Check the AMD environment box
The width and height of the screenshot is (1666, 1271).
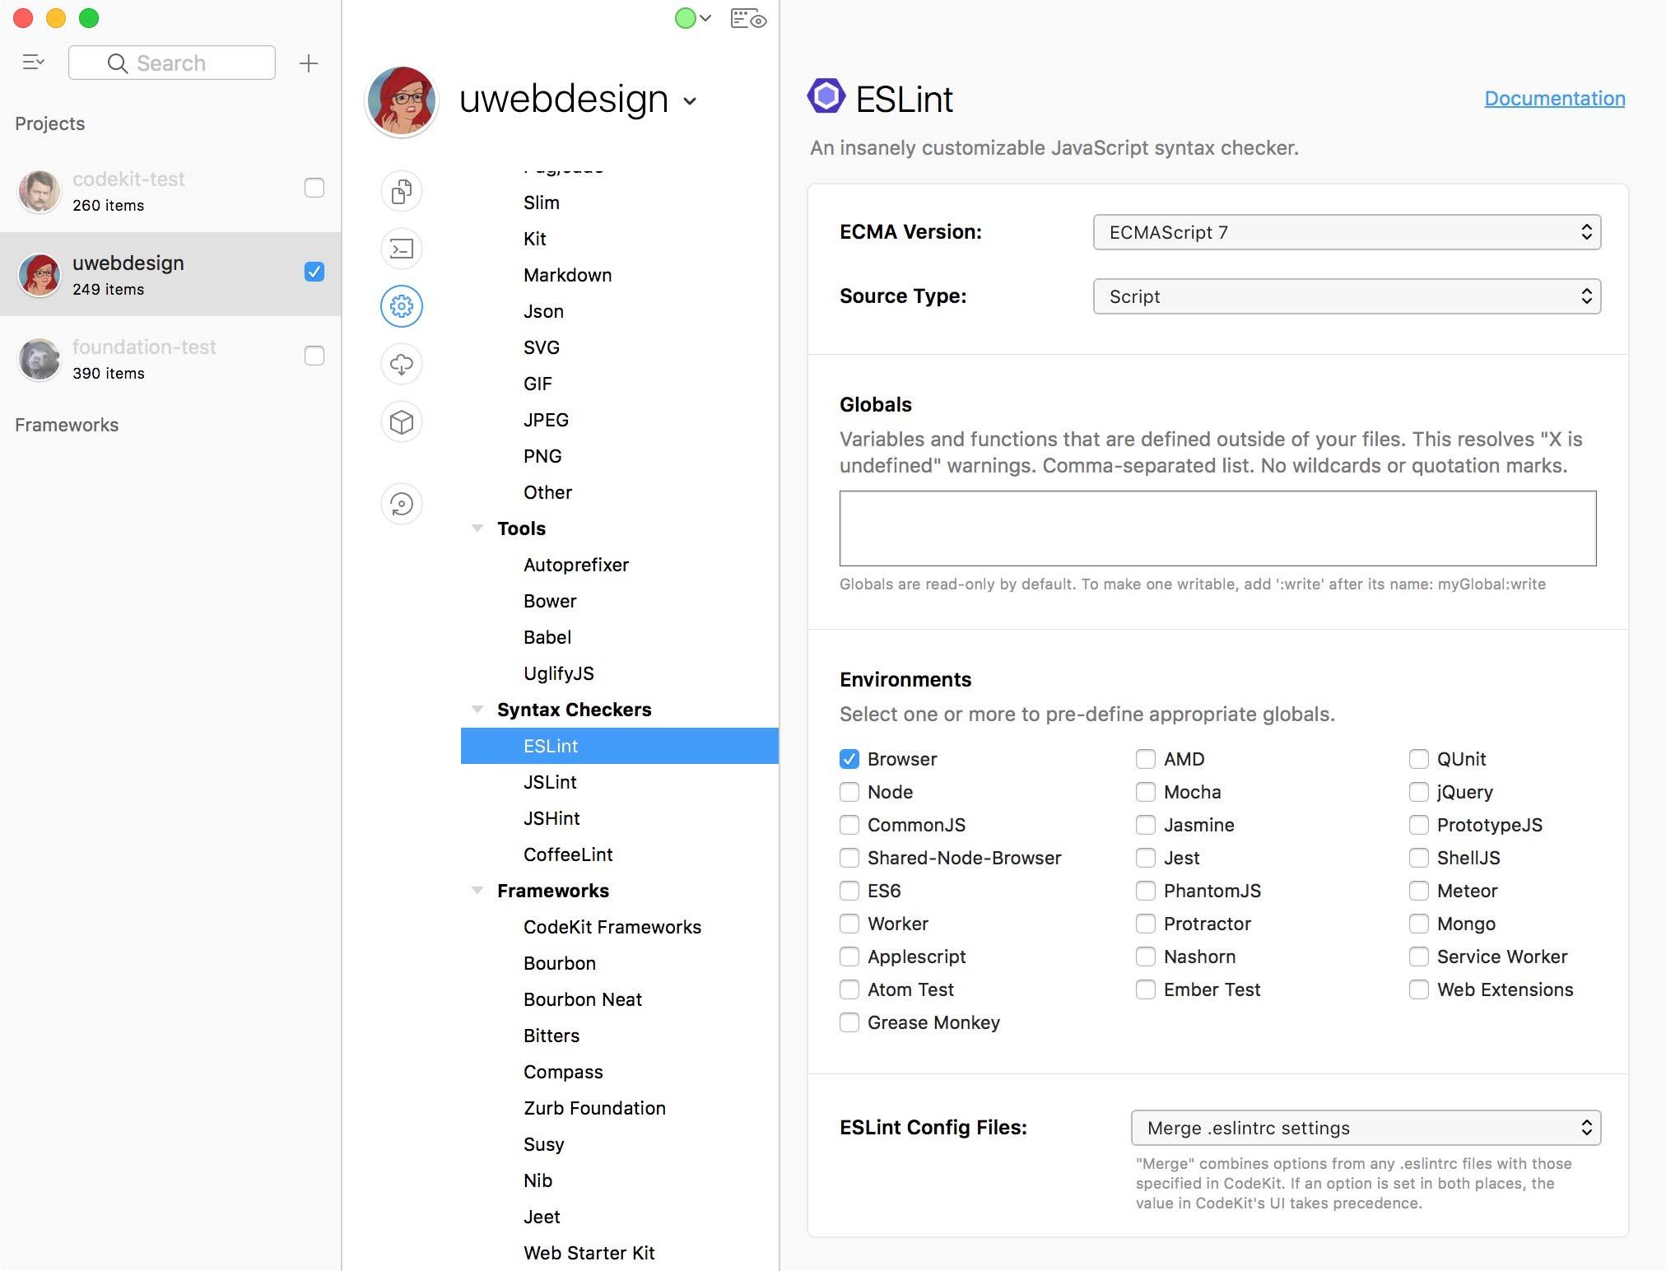click(1146, 759)
